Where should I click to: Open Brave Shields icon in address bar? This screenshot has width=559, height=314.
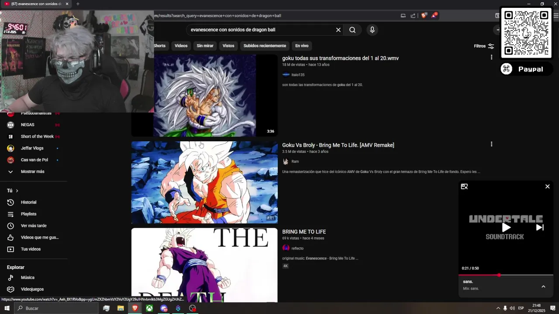(424, 16)
